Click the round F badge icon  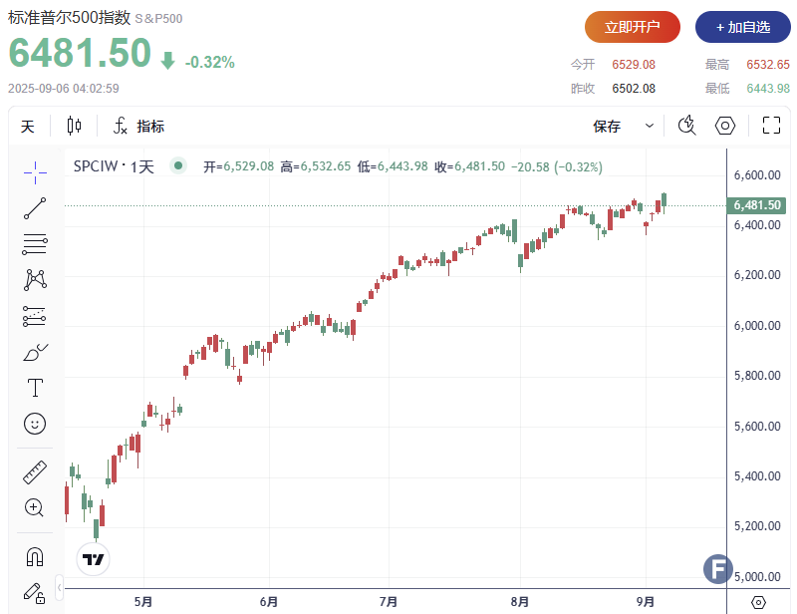coord(718,569)
